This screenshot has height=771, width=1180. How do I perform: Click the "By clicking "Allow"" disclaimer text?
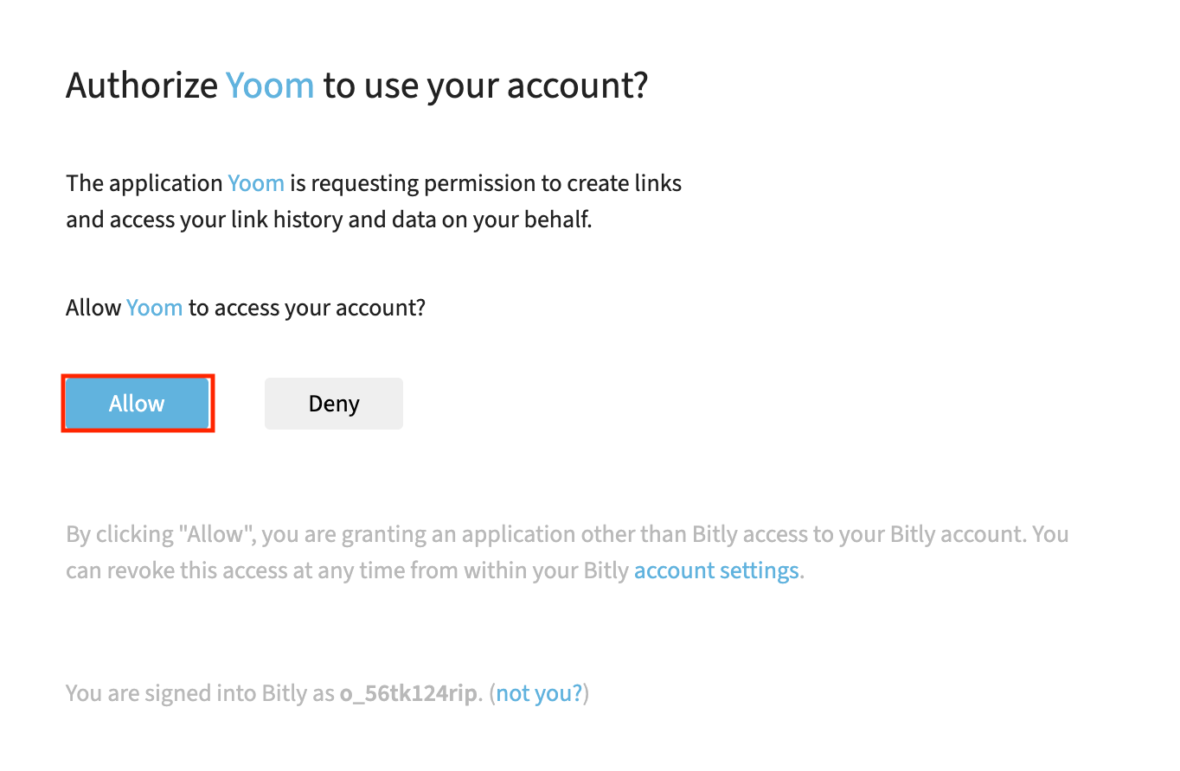[160, 534]
